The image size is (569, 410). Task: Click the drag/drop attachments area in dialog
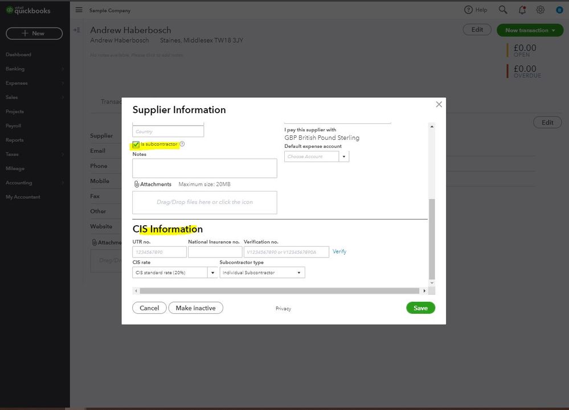tap(204, 202)
